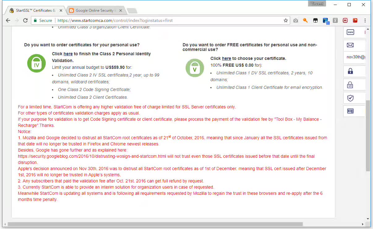Screen dimensions: 373x229
Task: Click the red fast-forward extension icon
Action: [x=345, y=20]
